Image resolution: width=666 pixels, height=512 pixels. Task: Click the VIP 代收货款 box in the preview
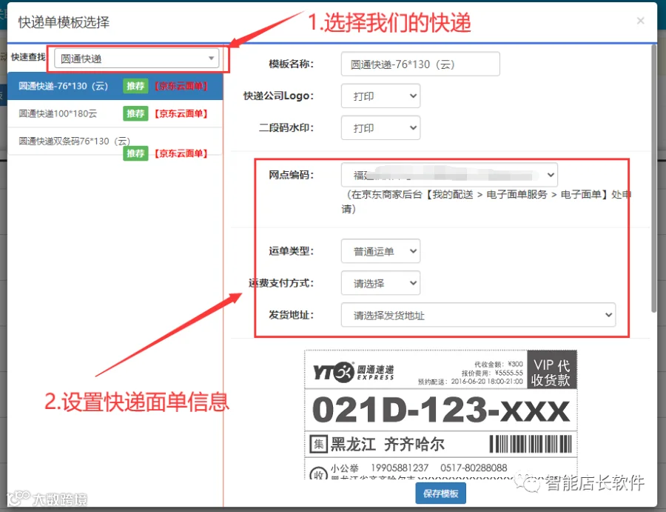(552, 369)
